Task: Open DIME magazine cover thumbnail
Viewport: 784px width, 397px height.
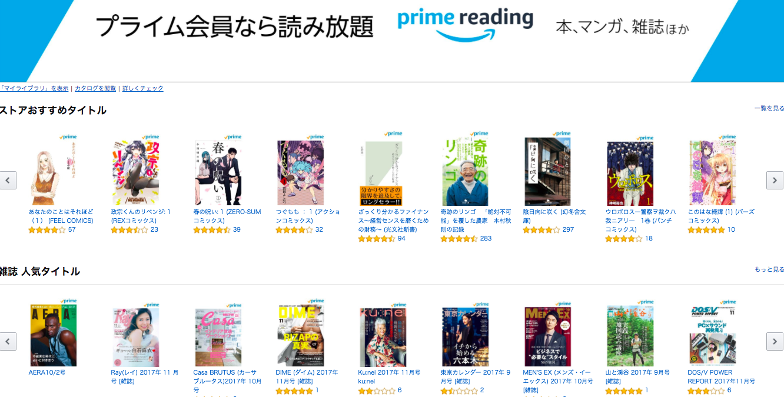Action: tap(300, 335)
